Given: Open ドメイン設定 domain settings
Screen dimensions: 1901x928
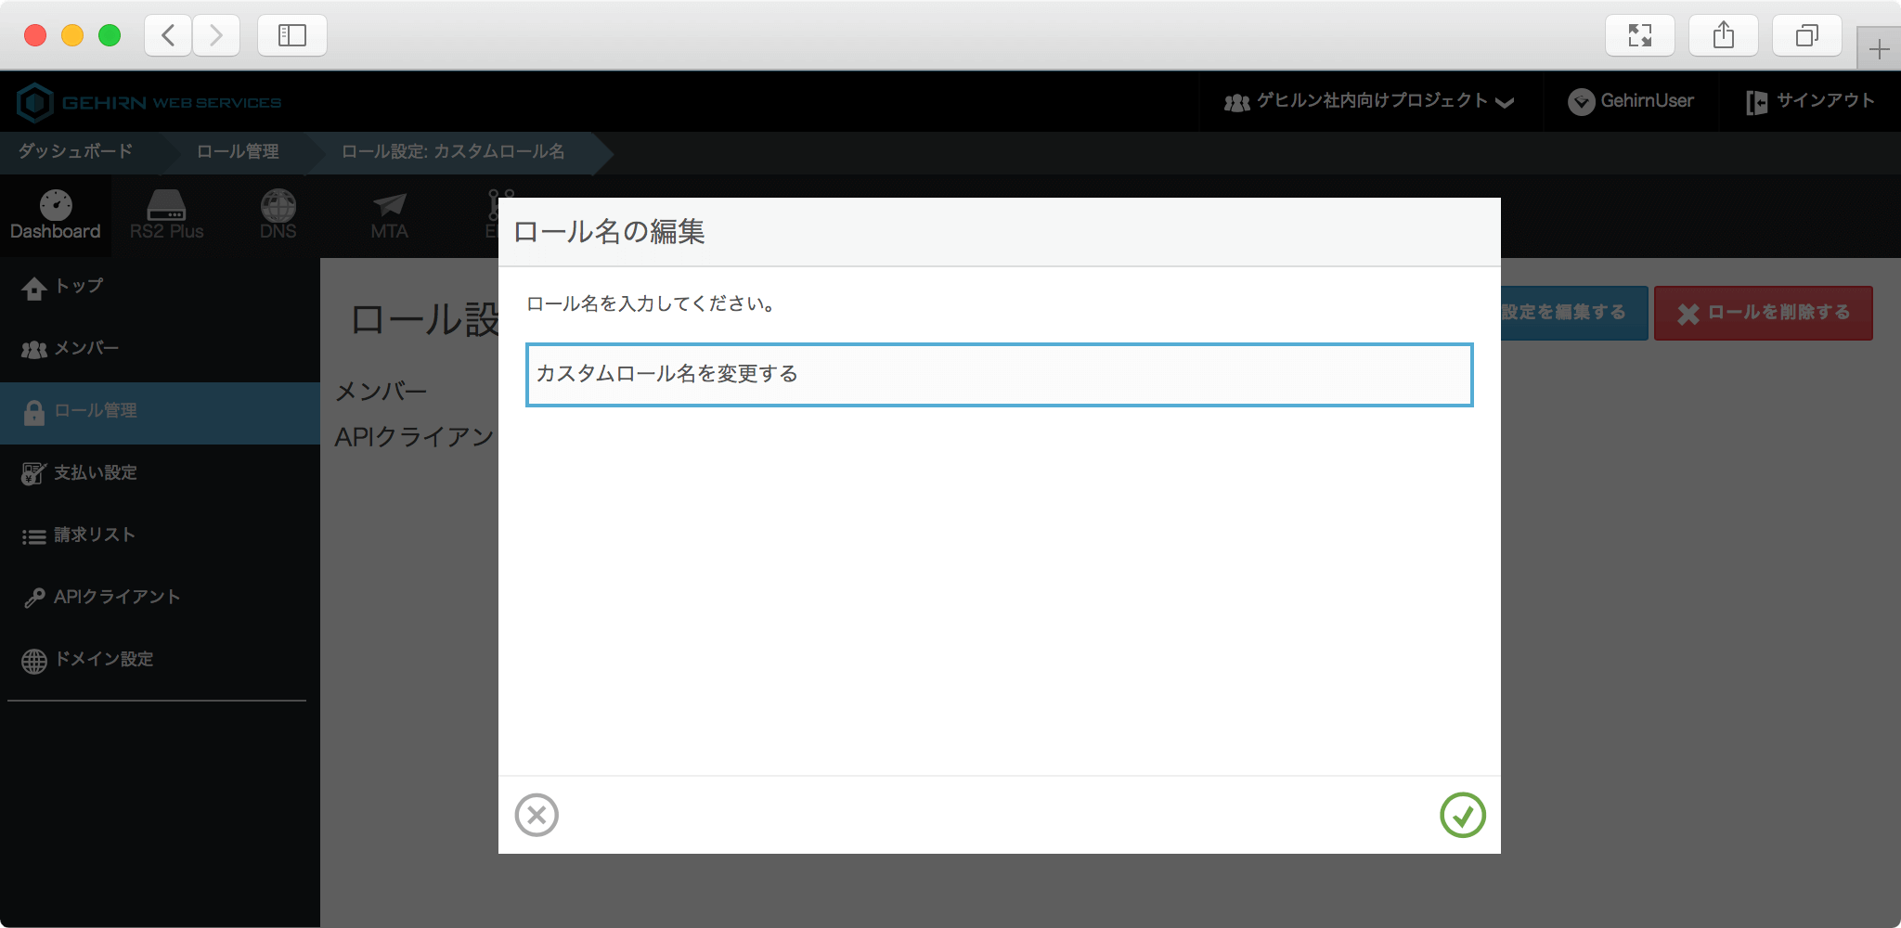Looking at the screenshot, I should pos(103,660).
